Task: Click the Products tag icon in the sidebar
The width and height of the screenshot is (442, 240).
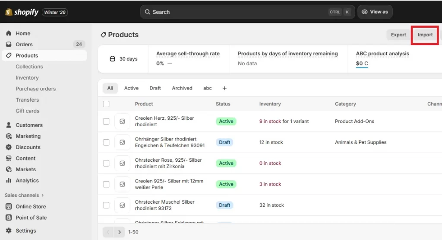Action: coord(9,55)
